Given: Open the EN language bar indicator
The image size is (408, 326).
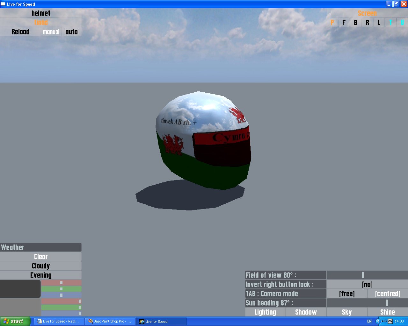Looking at the screenshot, I should pyautogui.click(x=369, y=321).
